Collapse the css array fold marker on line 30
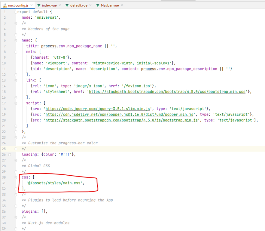265x231 pixels. tap(16, 177)
